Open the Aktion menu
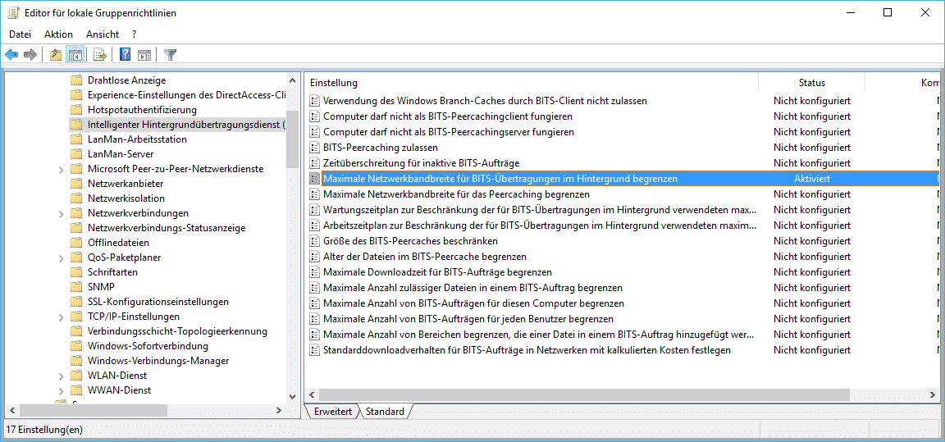 click(x=58, y=34)
